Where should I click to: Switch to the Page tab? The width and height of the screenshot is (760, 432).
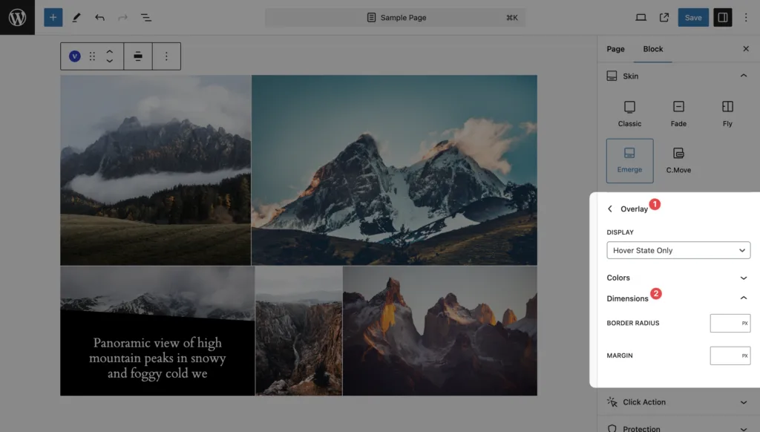click(615, 49)
